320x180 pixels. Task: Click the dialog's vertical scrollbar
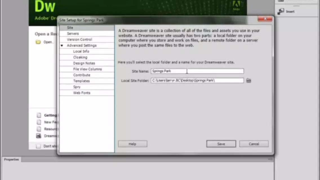click(x=273, y=41)
